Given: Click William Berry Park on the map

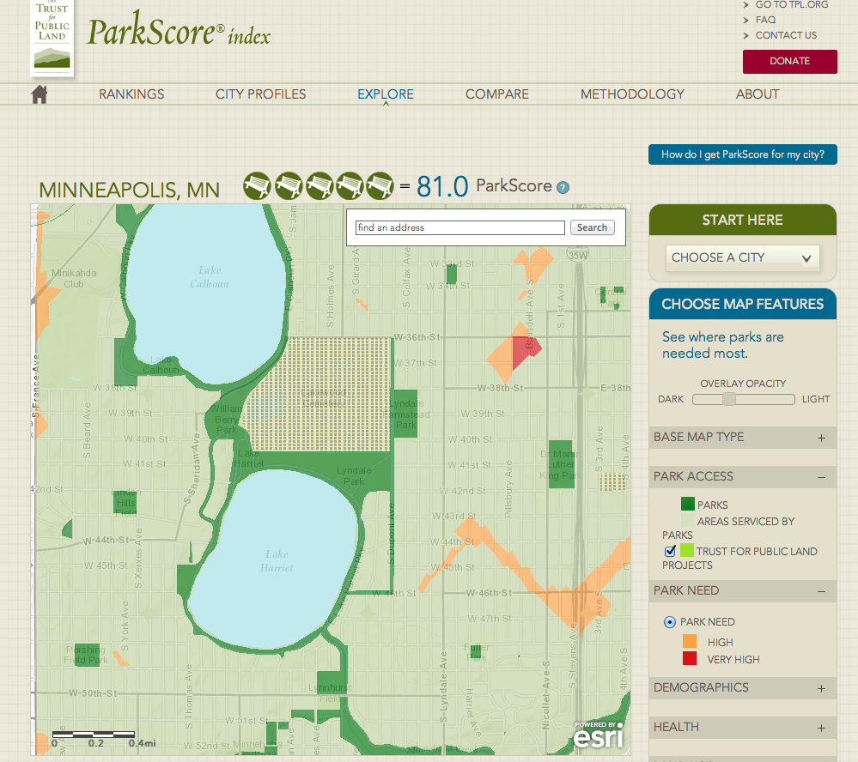Looking at the screenshot, I should [225, 420].
